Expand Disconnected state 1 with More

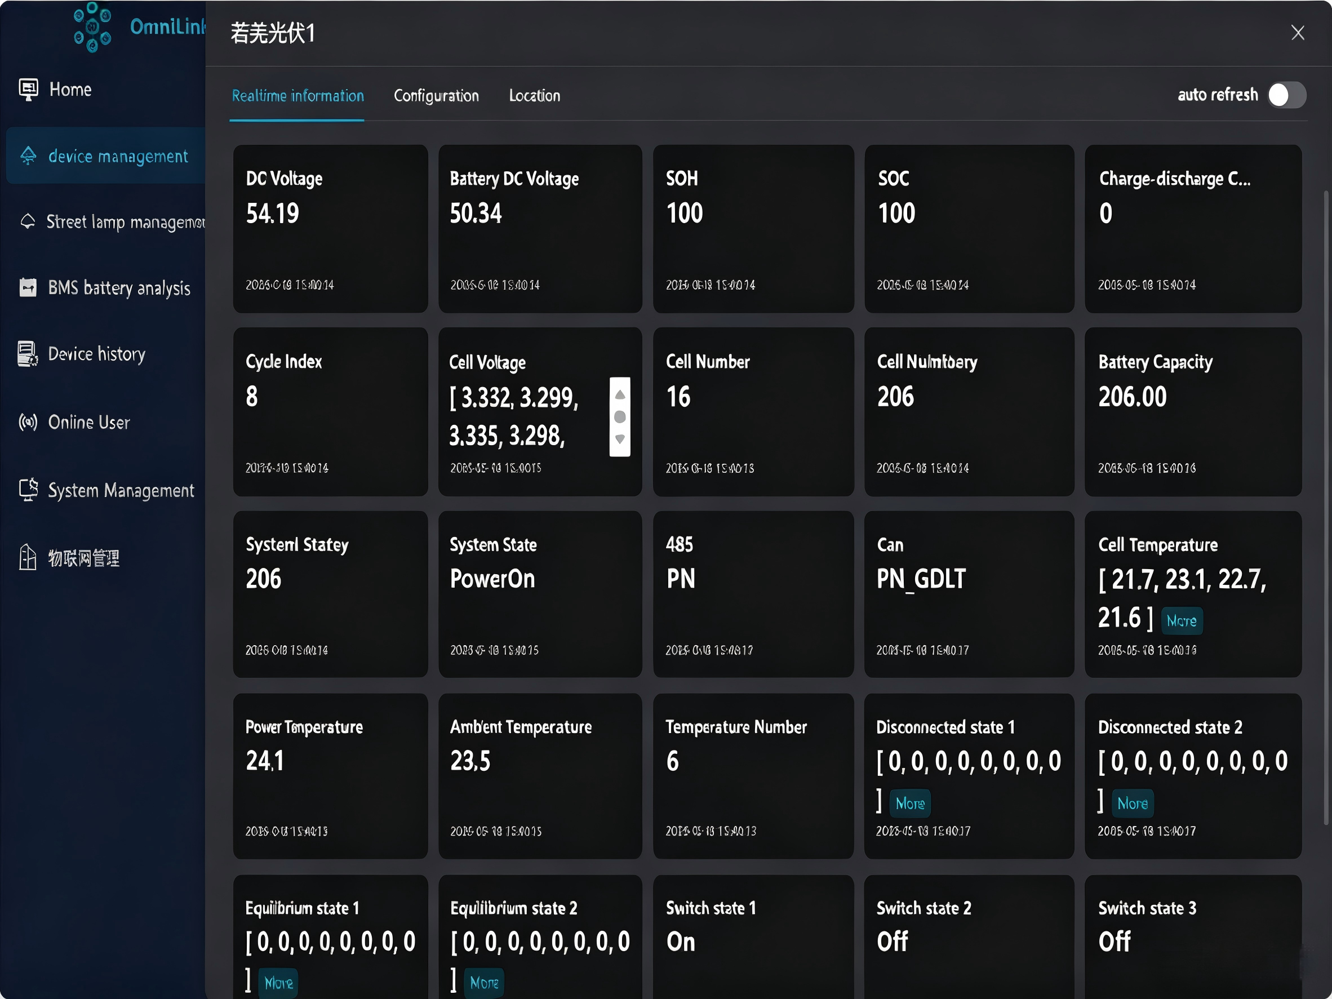910,803
